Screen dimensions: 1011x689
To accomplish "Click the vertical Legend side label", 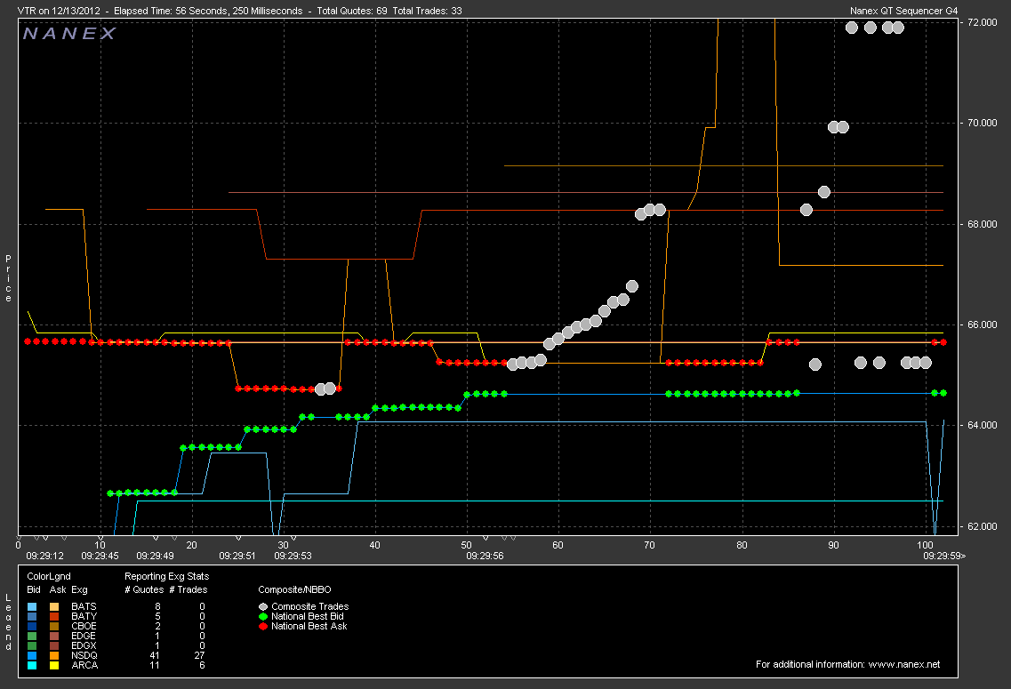I will pos(9,622).
